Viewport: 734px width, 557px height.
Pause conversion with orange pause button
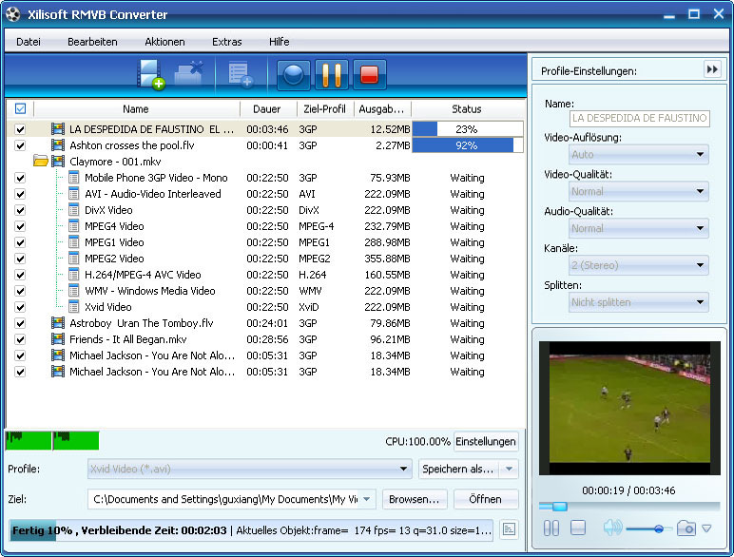[x=332, y=74]
